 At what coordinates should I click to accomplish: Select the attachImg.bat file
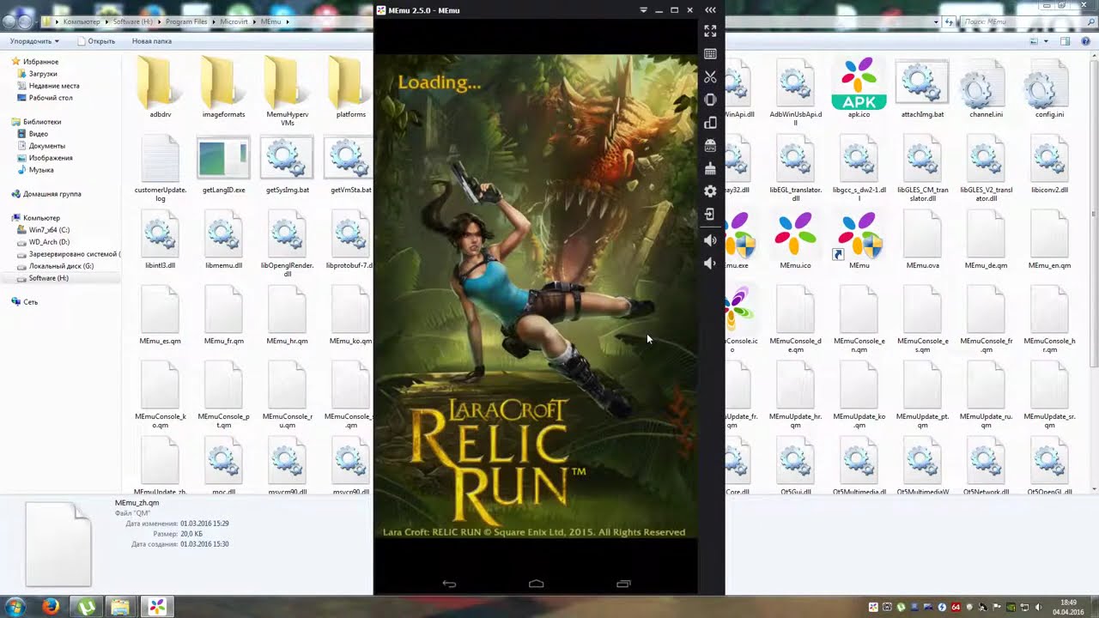pyautogui.click(x=922, y=89)
